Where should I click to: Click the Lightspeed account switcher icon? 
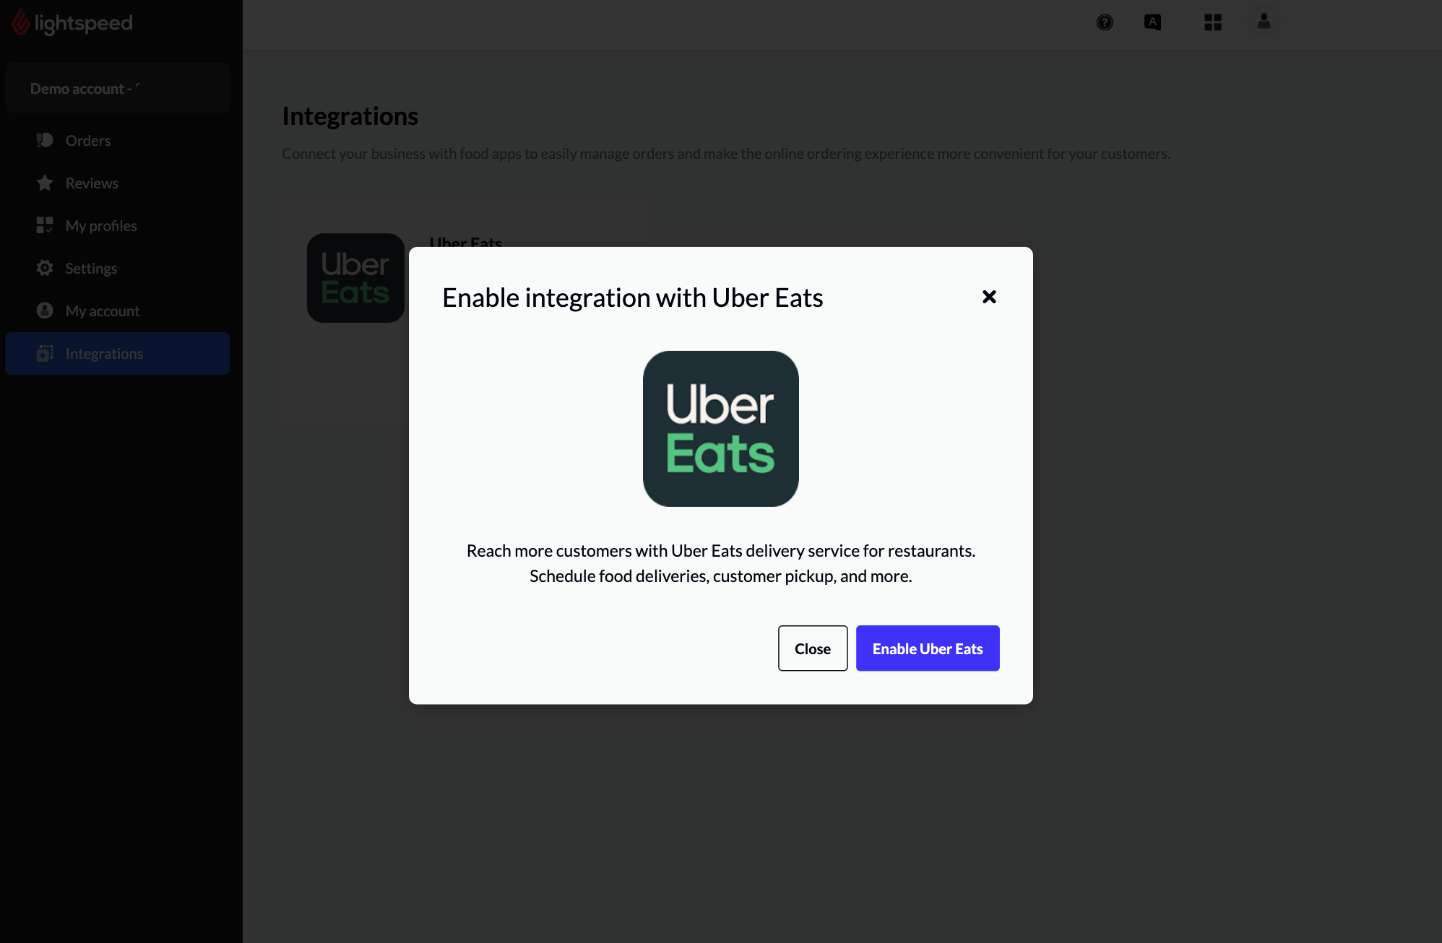[x=1212, y=22]
